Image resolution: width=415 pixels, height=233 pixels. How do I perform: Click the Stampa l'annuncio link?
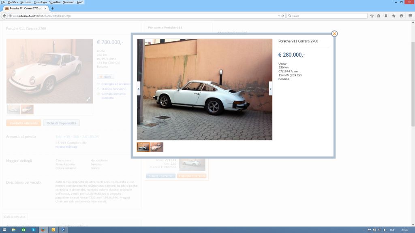click(114, 89)
